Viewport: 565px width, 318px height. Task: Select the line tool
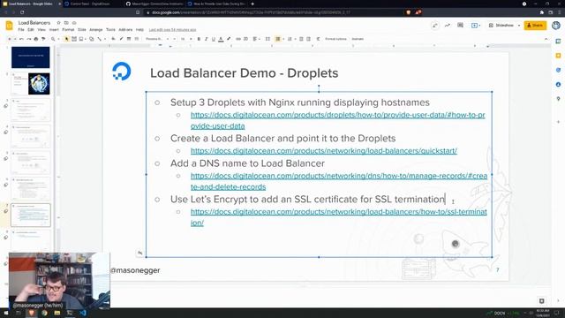tap(100, 39)
